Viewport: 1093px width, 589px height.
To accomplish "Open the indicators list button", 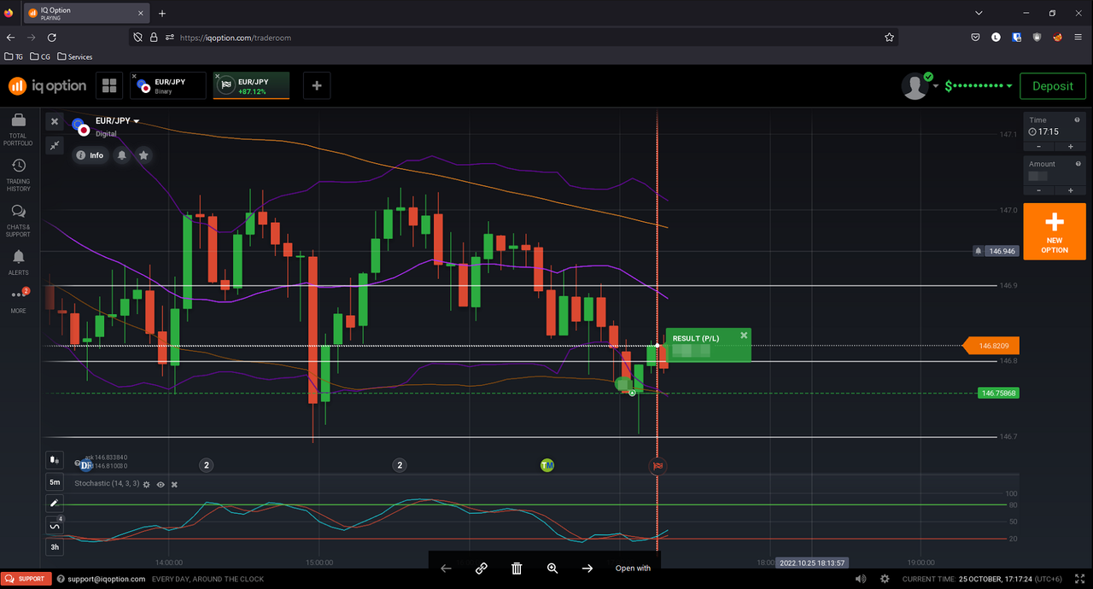I will click(55, 525).
